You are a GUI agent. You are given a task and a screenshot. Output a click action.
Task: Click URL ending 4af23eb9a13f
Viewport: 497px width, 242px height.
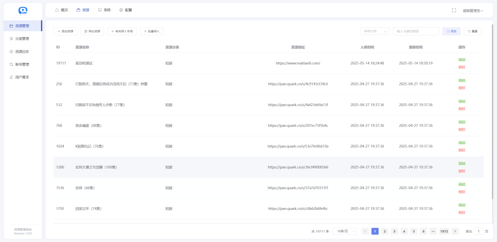tap(298, 105)
